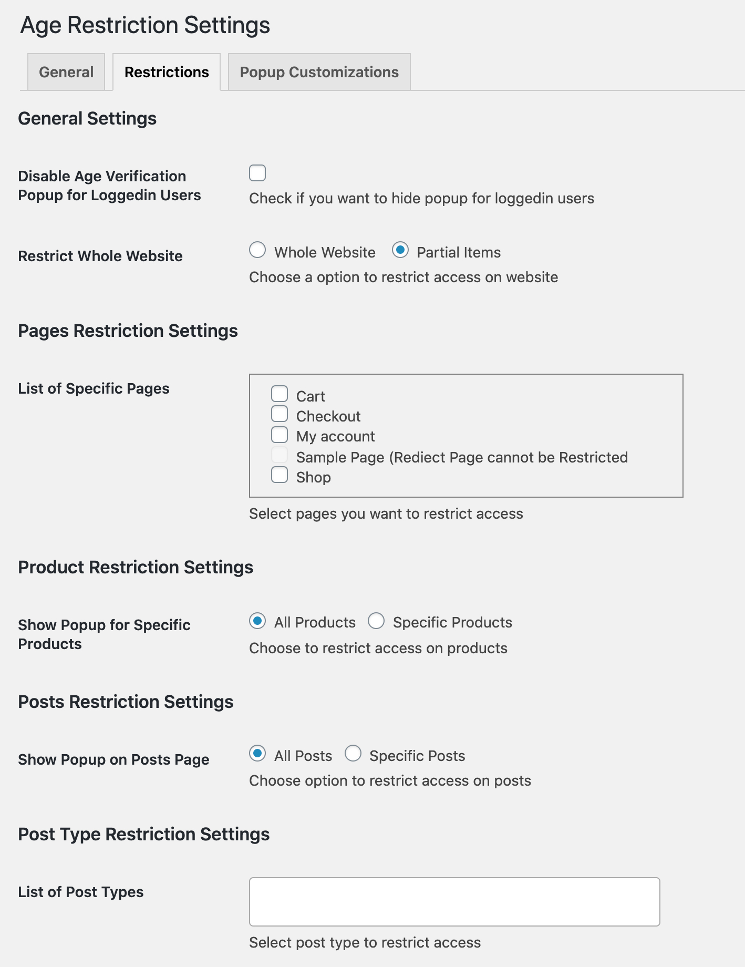Select the Whole Website restriction option
This screenshot has height=967, width=745.
coord(257,251)
